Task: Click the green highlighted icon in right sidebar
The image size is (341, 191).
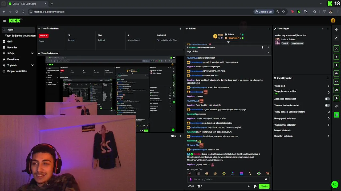Action: click(x=336, y=115)
